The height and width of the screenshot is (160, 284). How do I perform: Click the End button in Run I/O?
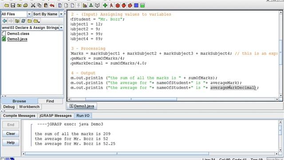point(11,124)
